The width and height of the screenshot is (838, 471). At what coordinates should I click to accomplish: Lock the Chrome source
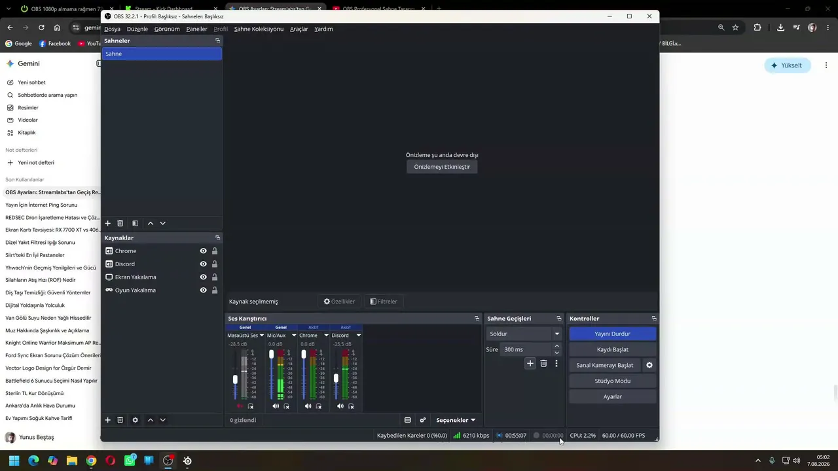coord(215,251)
